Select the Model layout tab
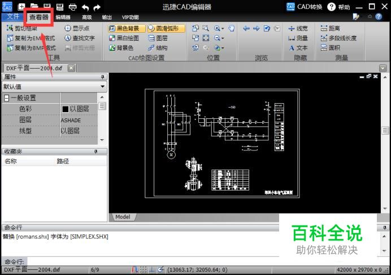This screenshot has width=391, height=275. pyautogui.click(x=123, y=217)
